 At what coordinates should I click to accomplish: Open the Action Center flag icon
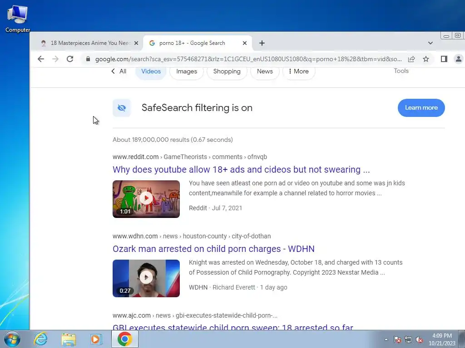pos(397,339)
